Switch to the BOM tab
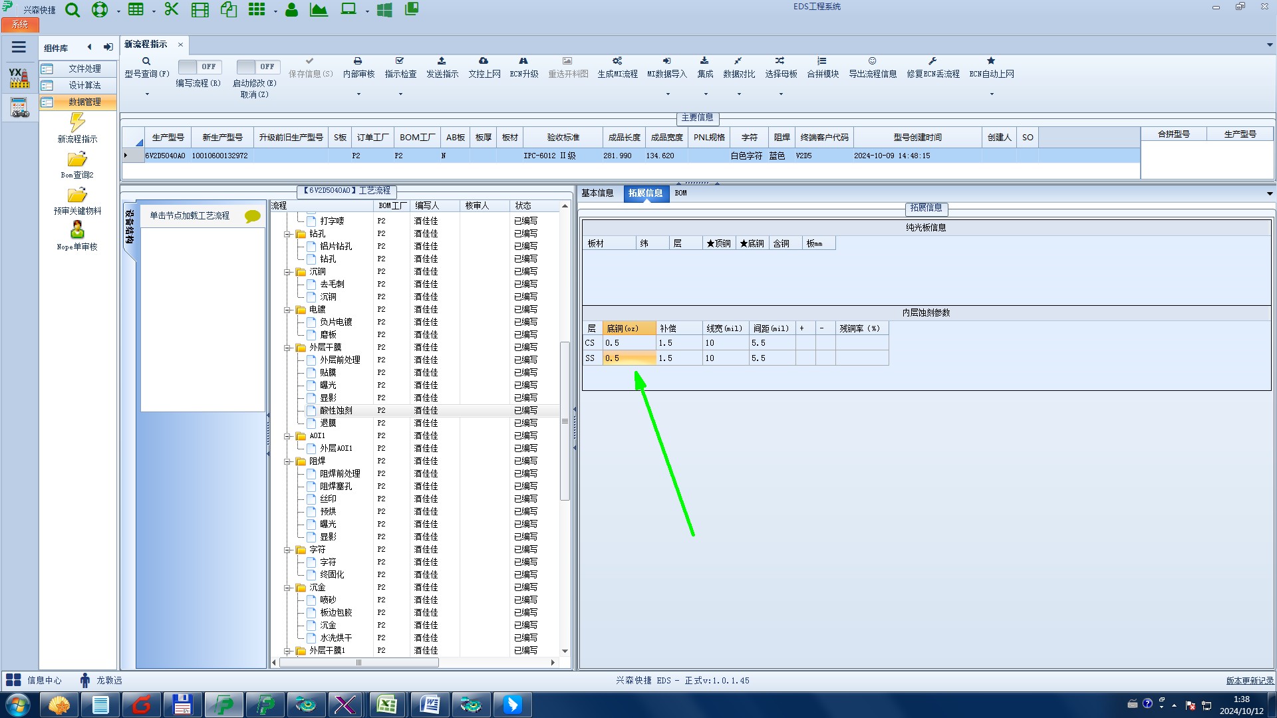The image size is (1277, 718). click(x=680, y=193)
